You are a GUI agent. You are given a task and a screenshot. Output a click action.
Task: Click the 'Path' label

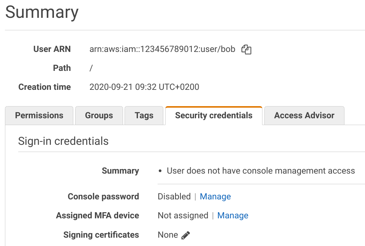tap(62, 68)
